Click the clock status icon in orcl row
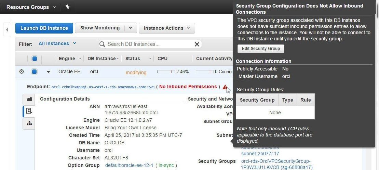The height and width of the screenshot is (170, 379). pos(22,71)
